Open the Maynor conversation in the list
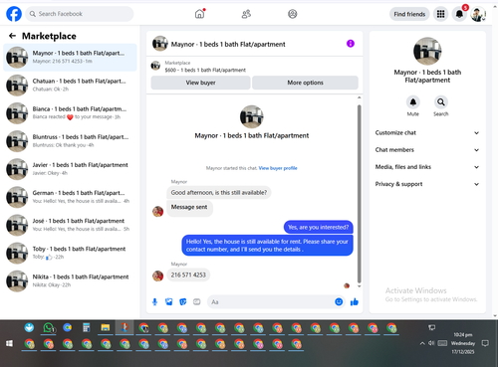Image resolution: width=498 pixels, height=367 pixels. click(70, 57)
